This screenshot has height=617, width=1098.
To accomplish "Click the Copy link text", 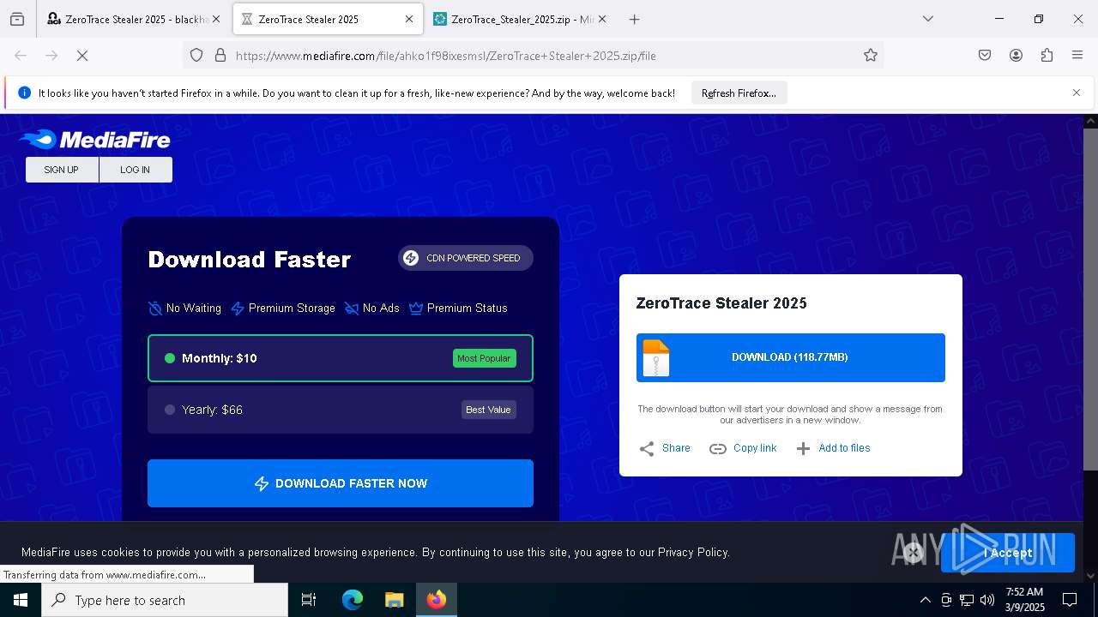I will pos(755,448).
